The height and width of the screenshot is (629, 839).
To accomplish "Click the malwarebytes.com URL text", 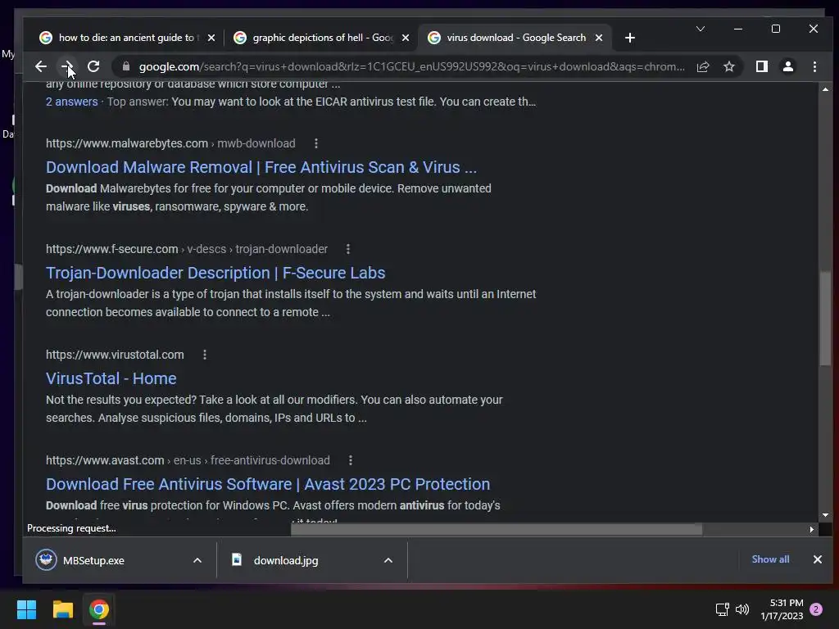I will tap(170, 143).
